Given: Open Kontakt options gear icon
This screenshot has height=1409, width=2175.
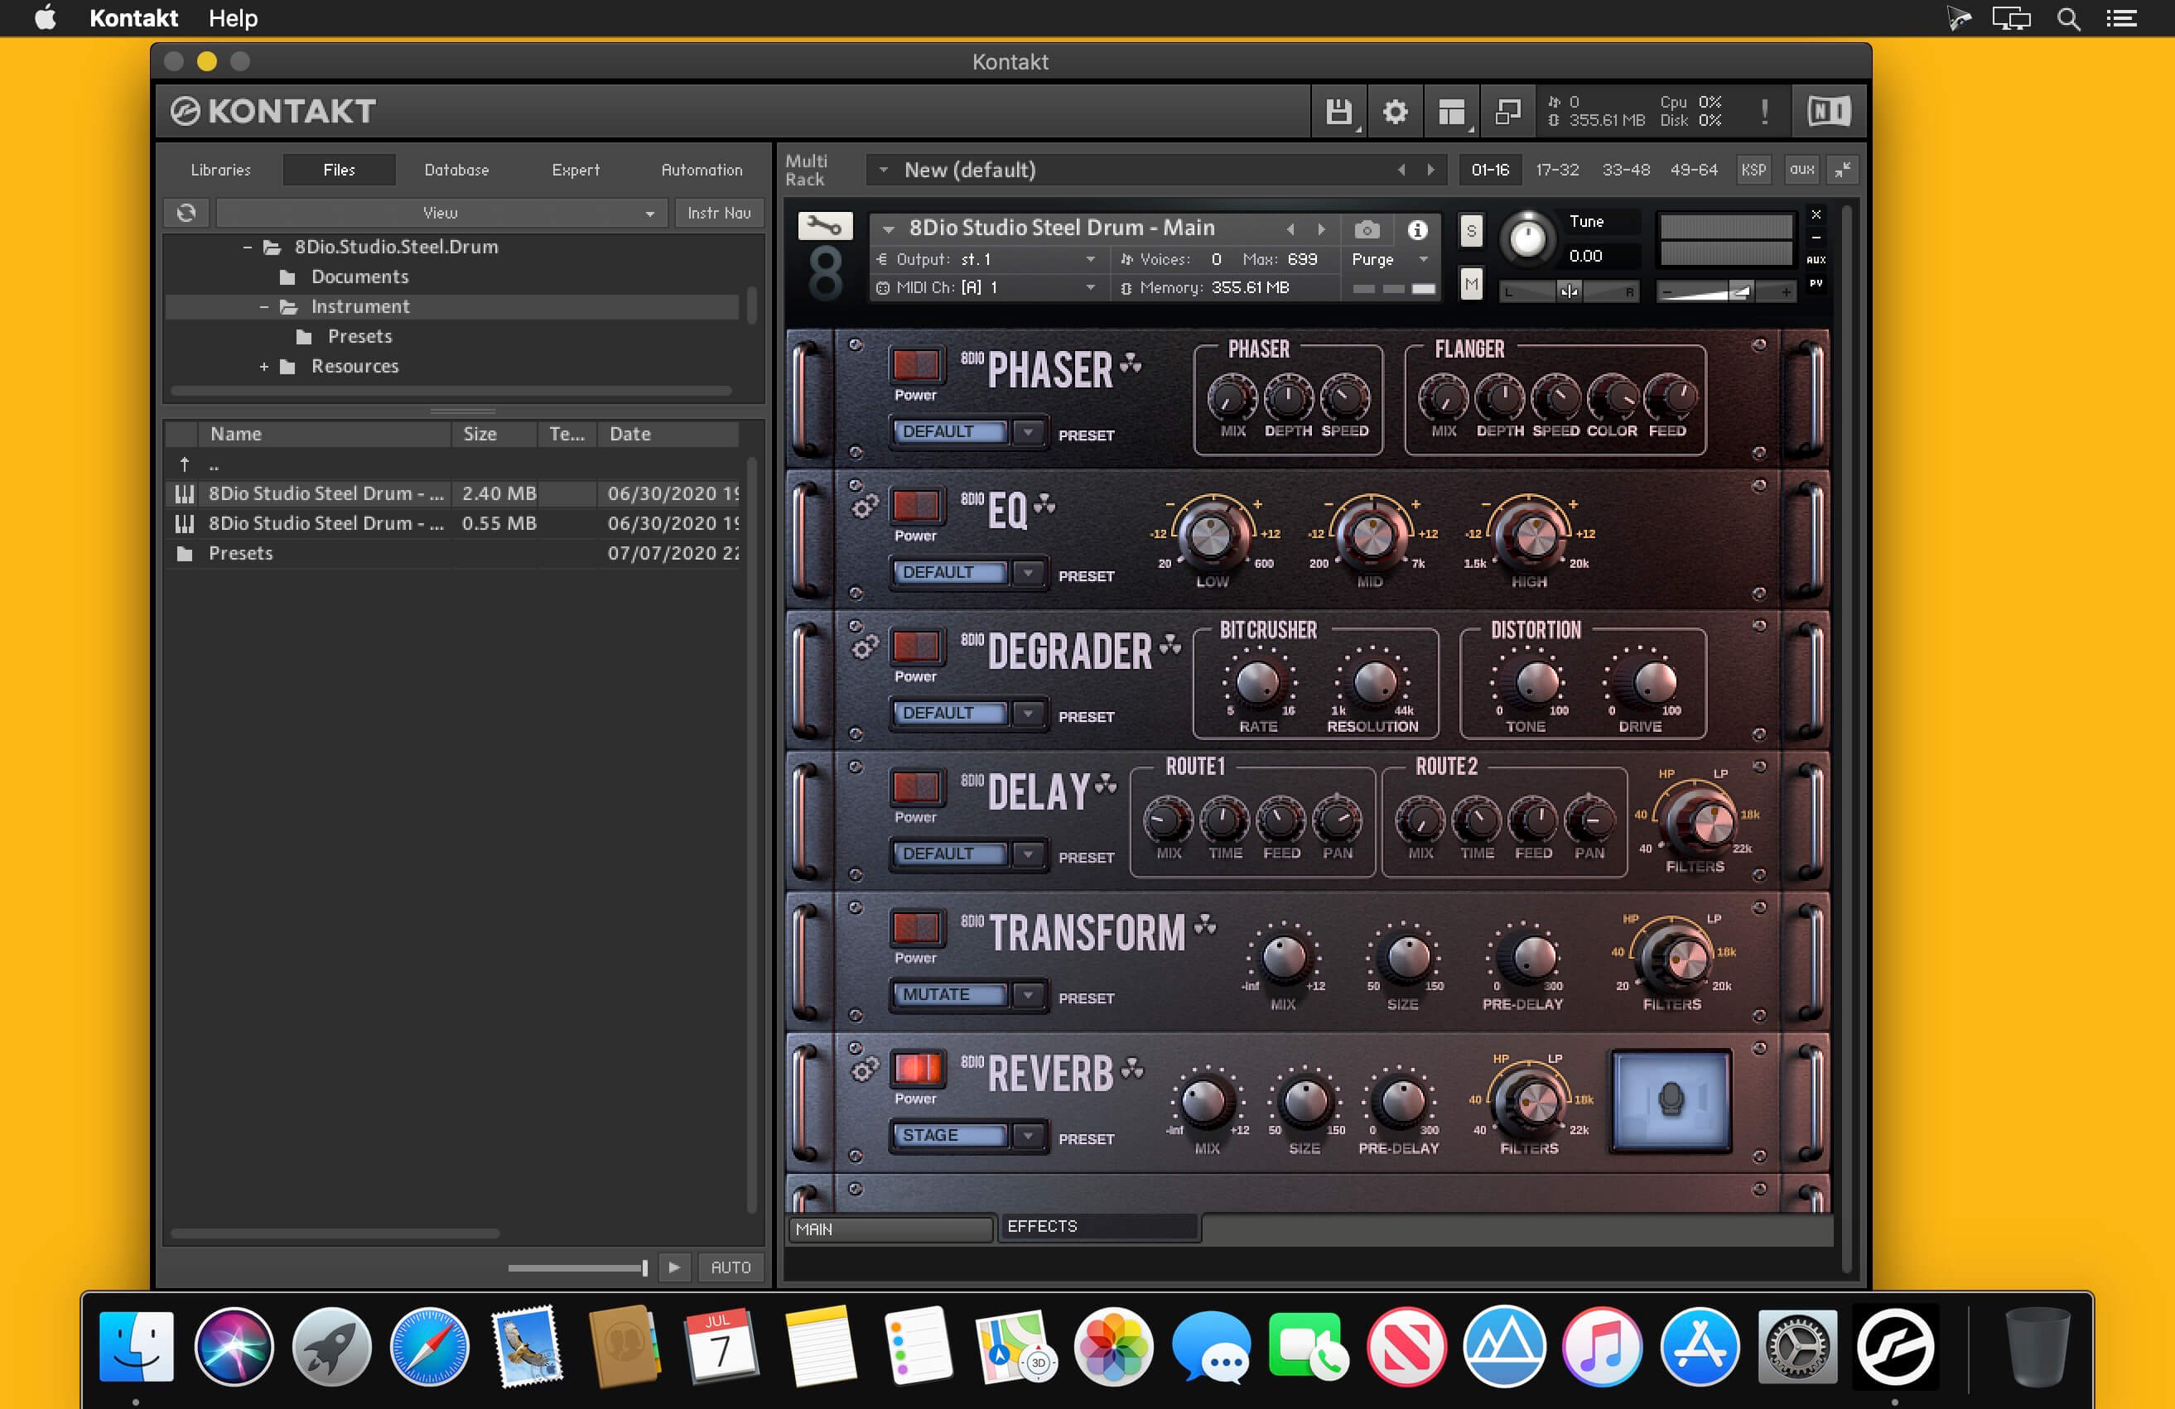Looking at the screenshot, I should 1395,112.
